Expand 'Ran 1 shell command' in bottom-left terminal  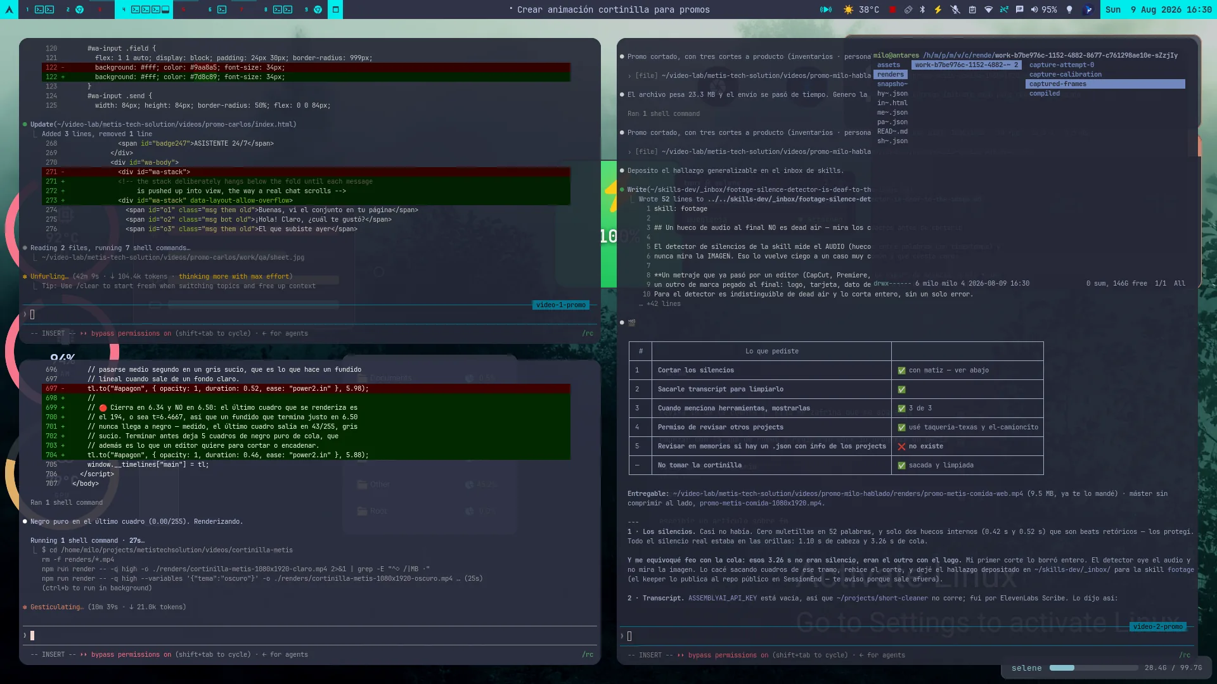67,503
